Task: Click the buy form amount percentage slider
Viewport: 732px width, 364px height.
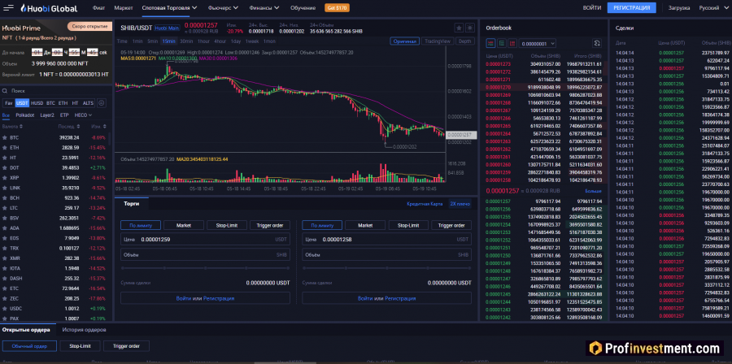Action: (x=206, y=268)
